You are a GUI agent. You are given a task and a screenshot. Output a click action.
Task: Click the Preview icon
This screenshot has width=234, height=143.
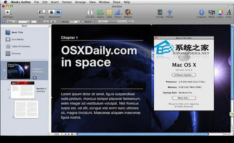pos(160,12)
